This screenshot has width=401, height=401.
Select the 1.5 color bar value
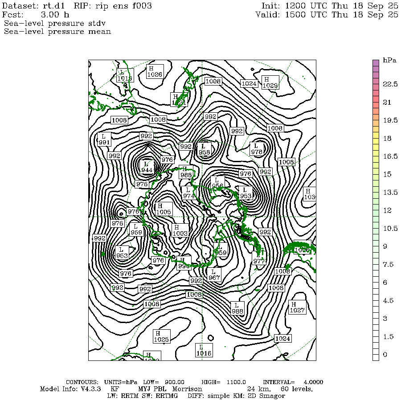(388, 336)
